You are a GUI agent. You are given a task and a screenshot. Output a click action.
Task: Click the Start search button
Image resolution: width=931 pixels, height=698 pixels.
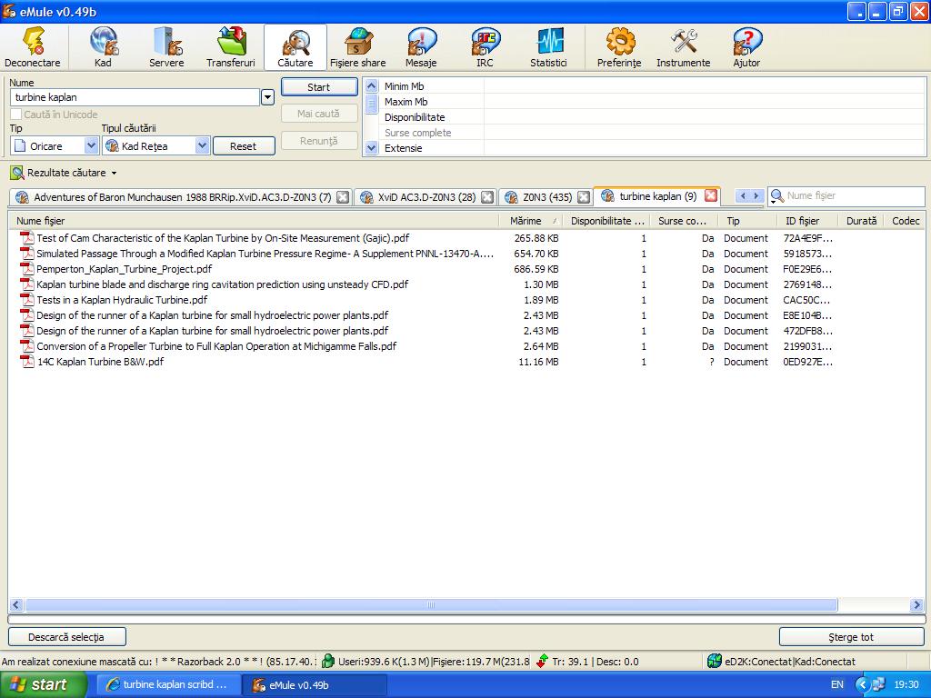pyautogui.click(x=319, y=87)
